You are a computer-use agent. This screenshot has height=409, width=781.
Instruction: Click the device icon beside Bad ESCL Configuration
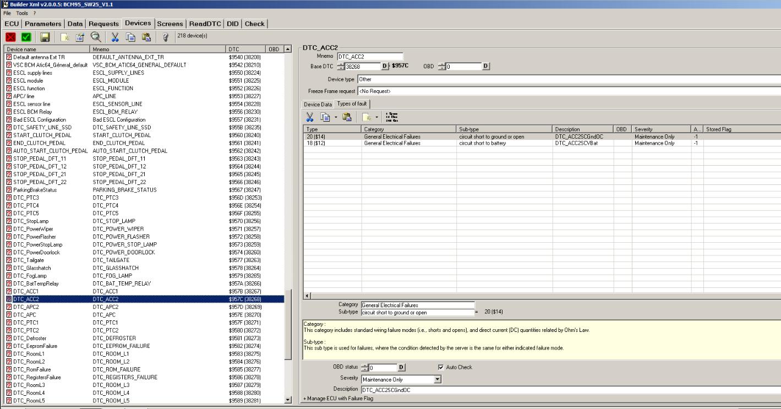(9, 119)
